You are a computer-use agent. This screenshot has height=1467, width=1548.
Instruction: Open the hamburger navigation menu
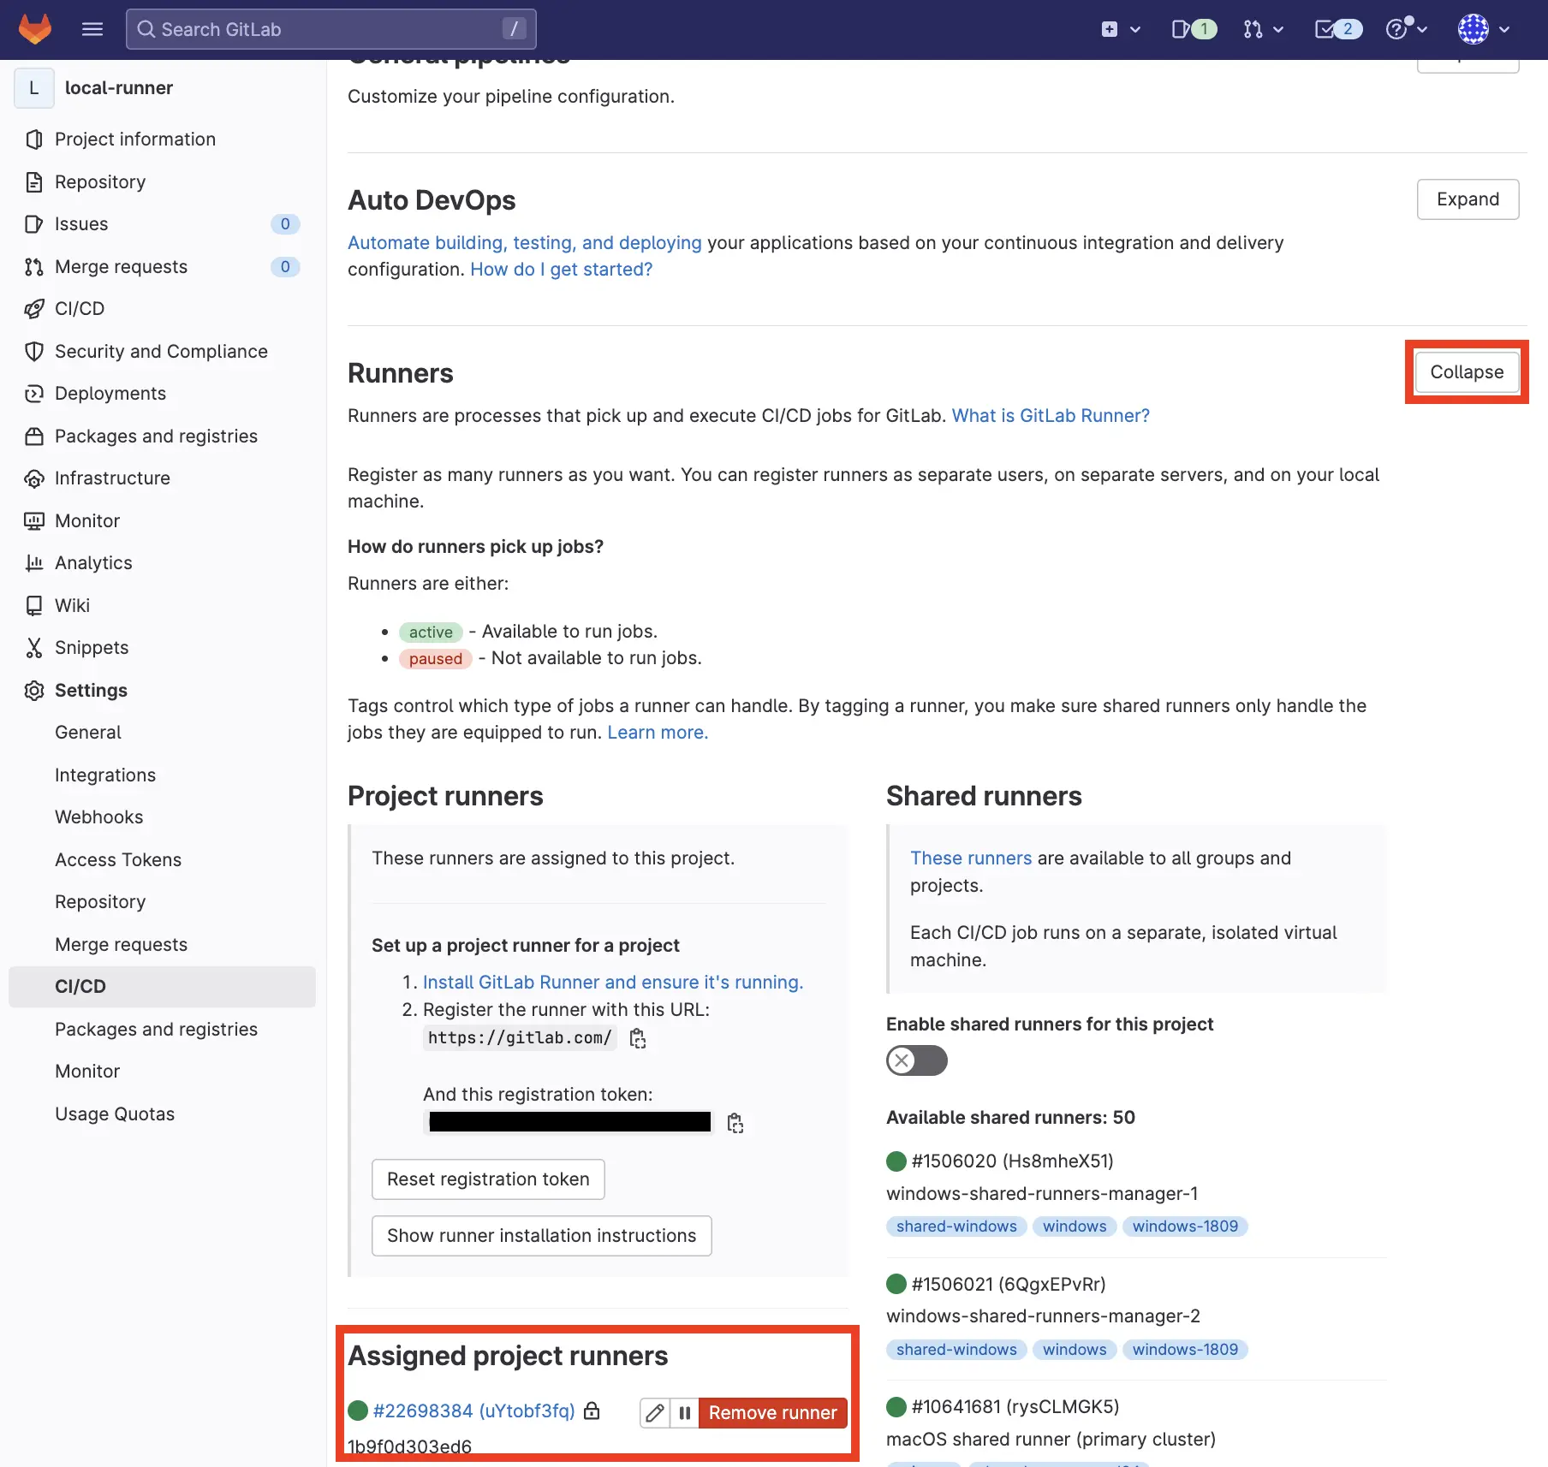pos(92,29)
